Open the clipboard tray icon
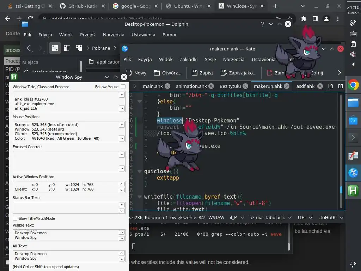 [353, 44]
